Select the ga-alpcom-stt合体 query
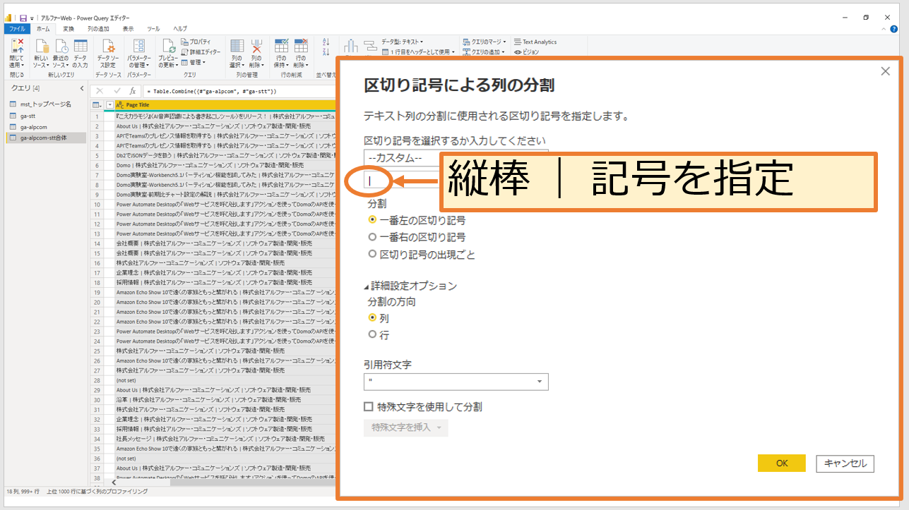The width and height of the screenshot is (909, 510). pyautogui.click(x=46, y=138)
